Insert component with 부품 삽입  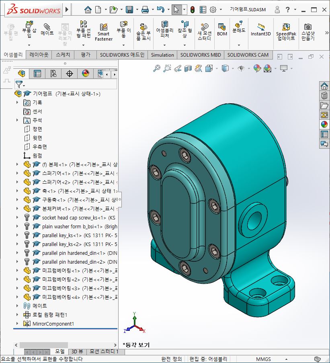point(29,29)
